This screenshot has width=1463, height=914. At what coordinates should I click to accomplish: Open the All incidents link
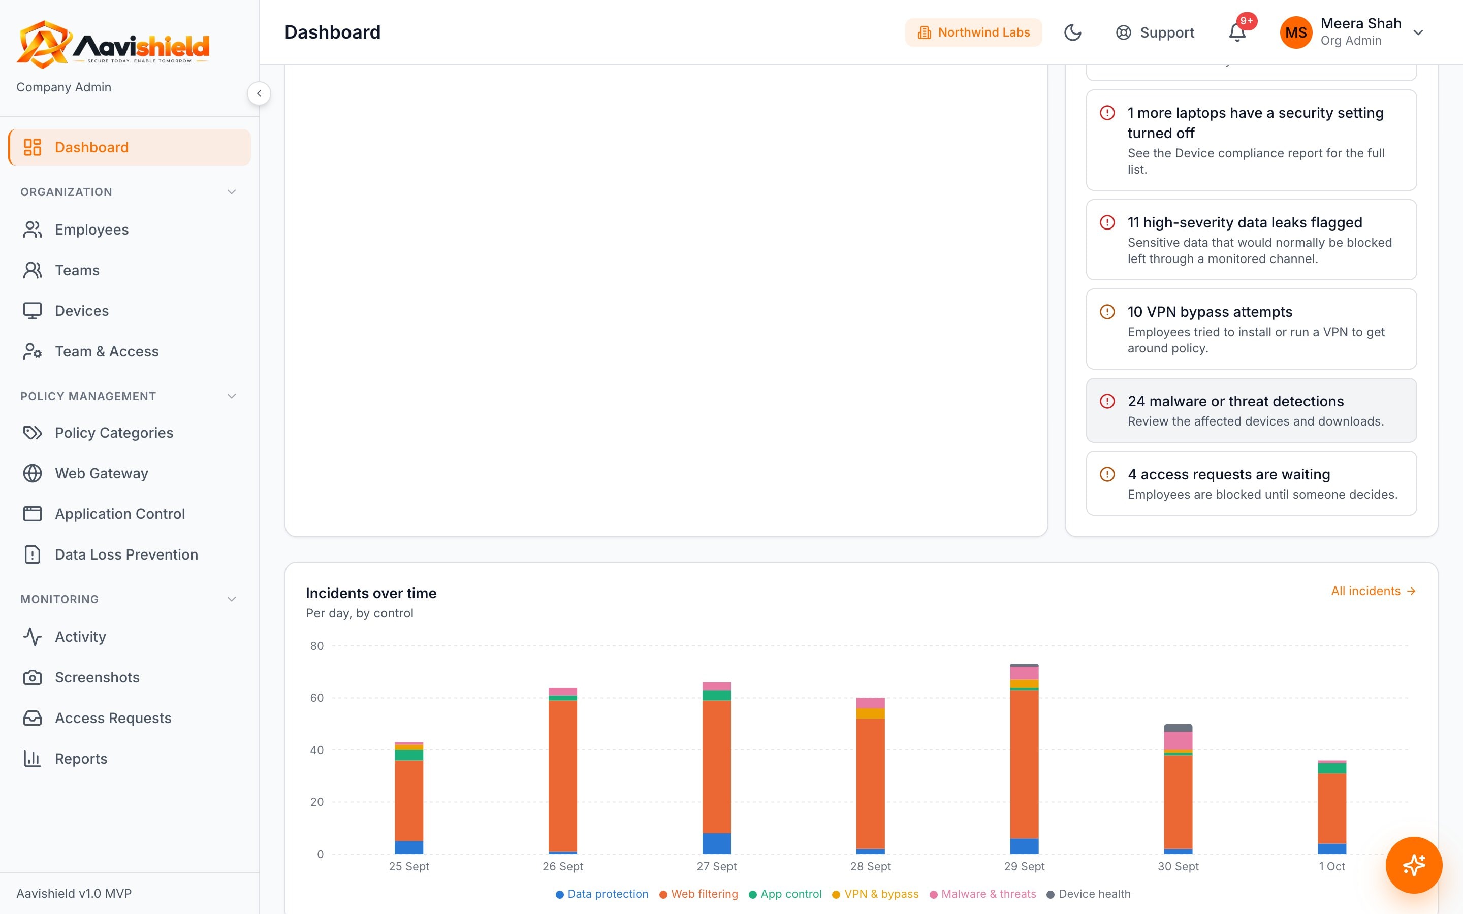[x=1373, y=591]
